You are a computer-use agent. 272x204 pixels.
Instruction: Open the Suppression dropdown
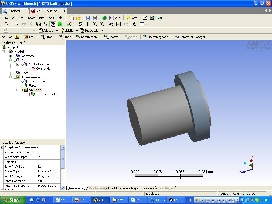pyautogui.click(x=92, y=31)
